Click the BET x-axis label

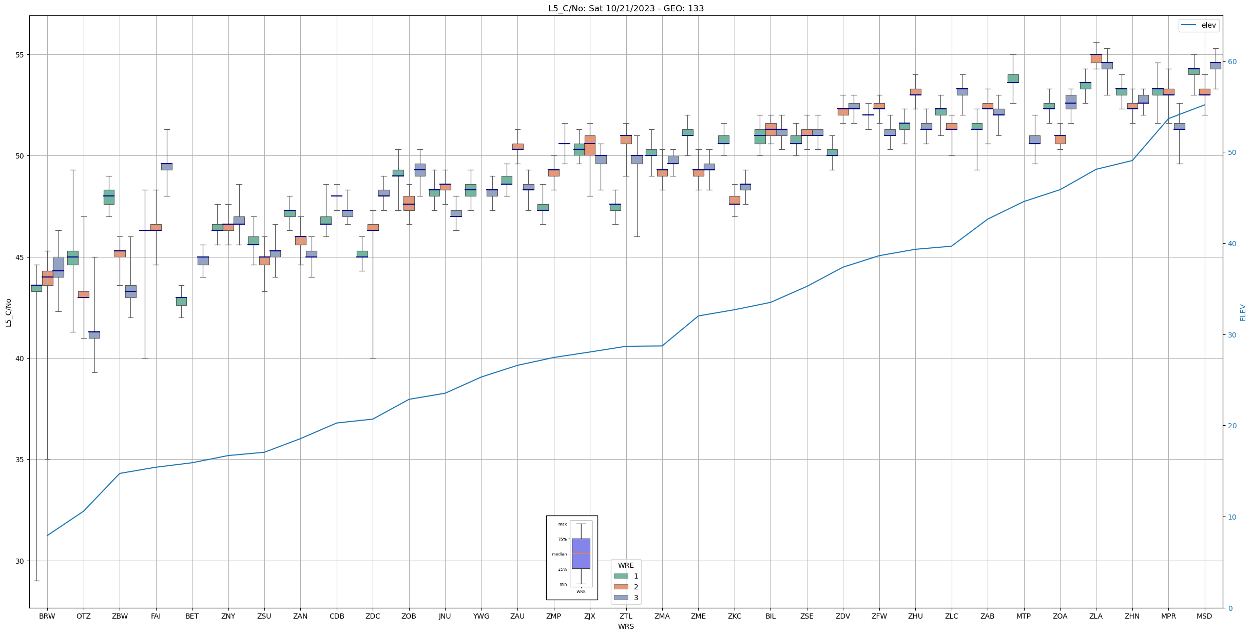pos(192,616)
